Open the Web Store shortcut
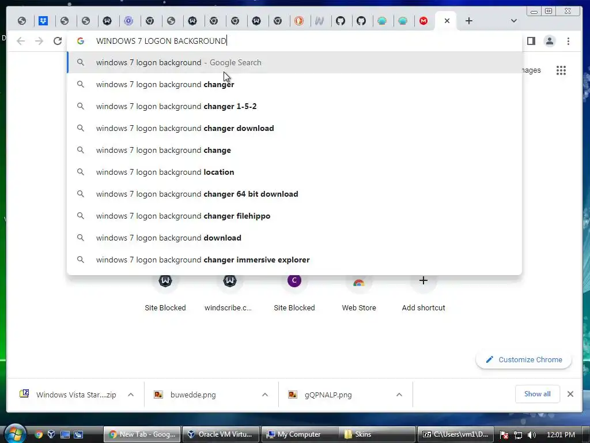The height and width of the screenshot is (443, 590). (x=359, y=292)
